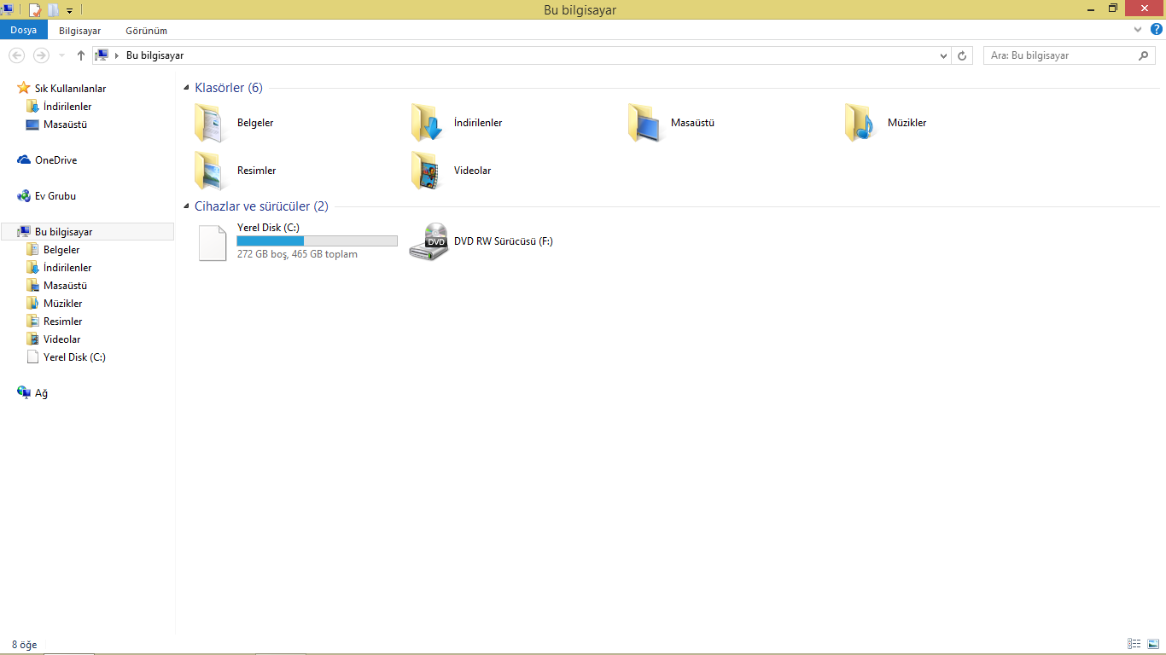The width and height of the screenshot is (1166, 655).
Task: Click the Back navigation arrow
Action: (16, 55)
